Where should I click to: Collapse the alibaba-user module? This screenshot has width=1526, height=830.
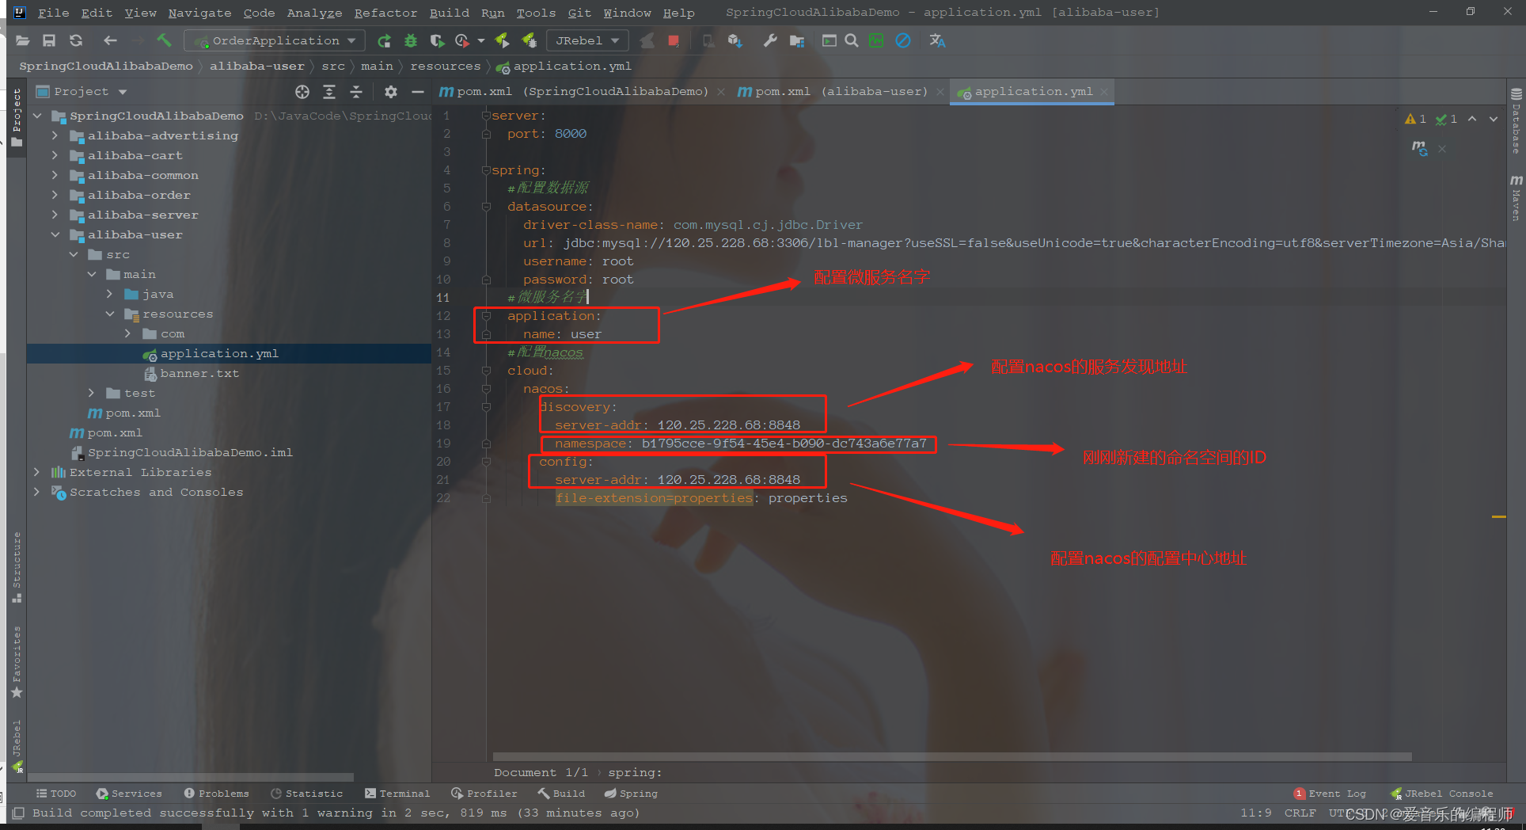click(x=55, y=234)
